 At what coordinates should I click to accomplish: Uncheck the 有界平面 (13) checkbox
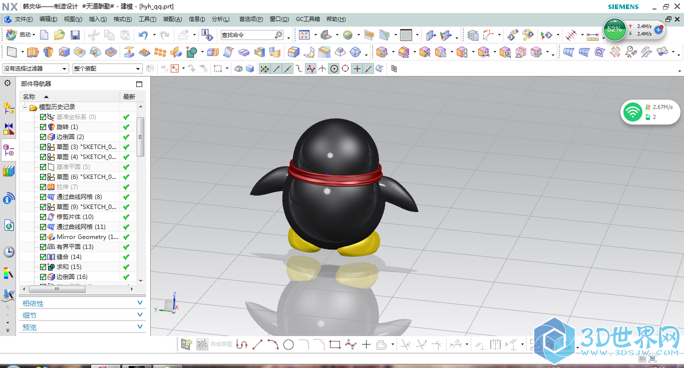point(43,247)
